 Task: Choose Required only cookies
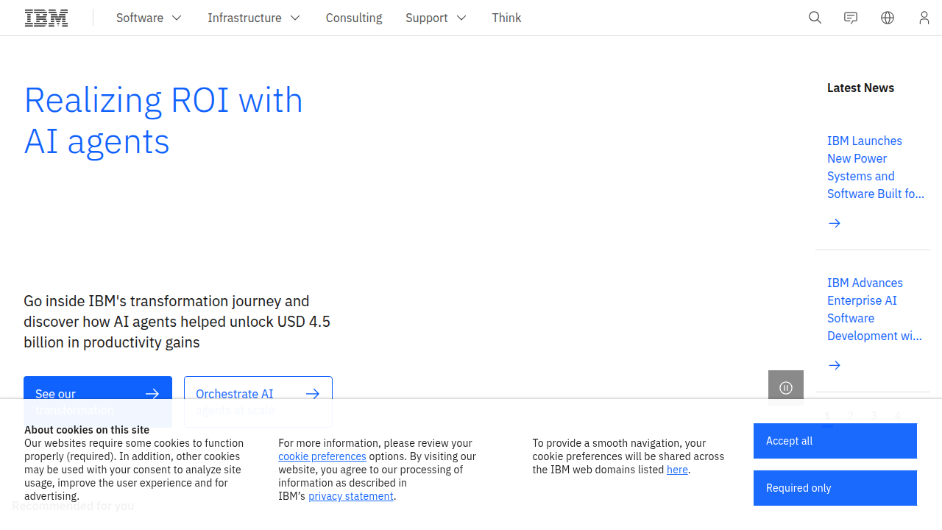pos(835,488)
